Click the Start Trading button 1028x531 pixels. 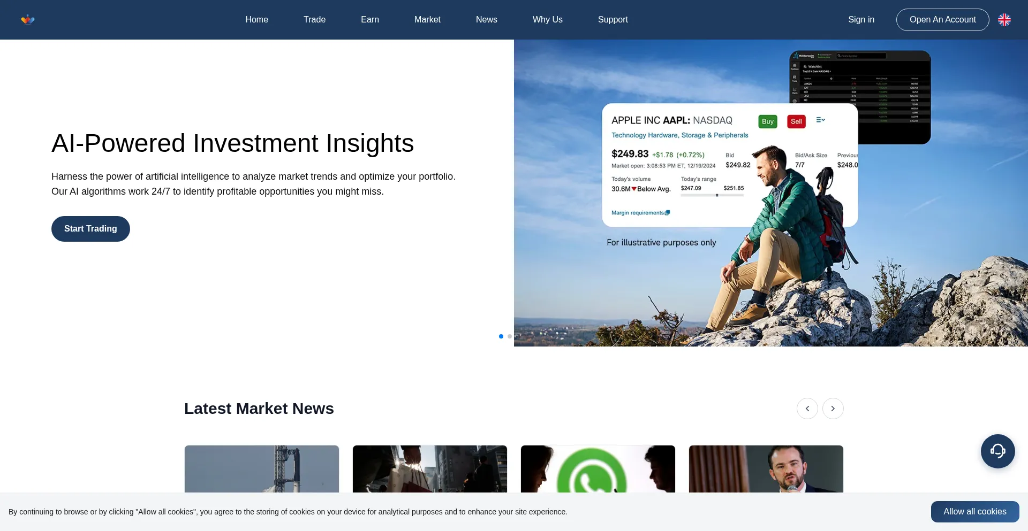point(90,229)
